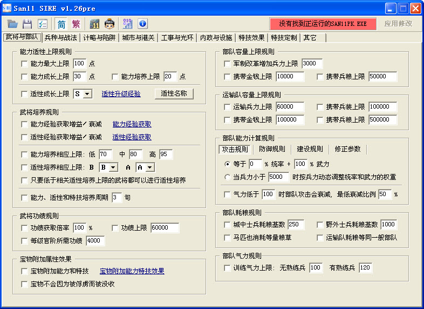The width and height of the screenshot is (424, 309).
Task: Click the 功绩上限 60000 input field
Action: (165, 228)
